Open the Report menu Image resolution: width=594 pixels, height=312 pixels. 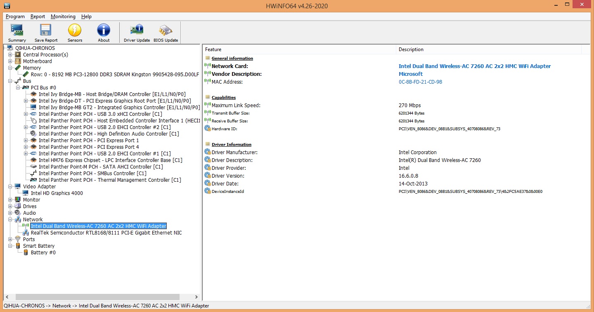(38, 16)
